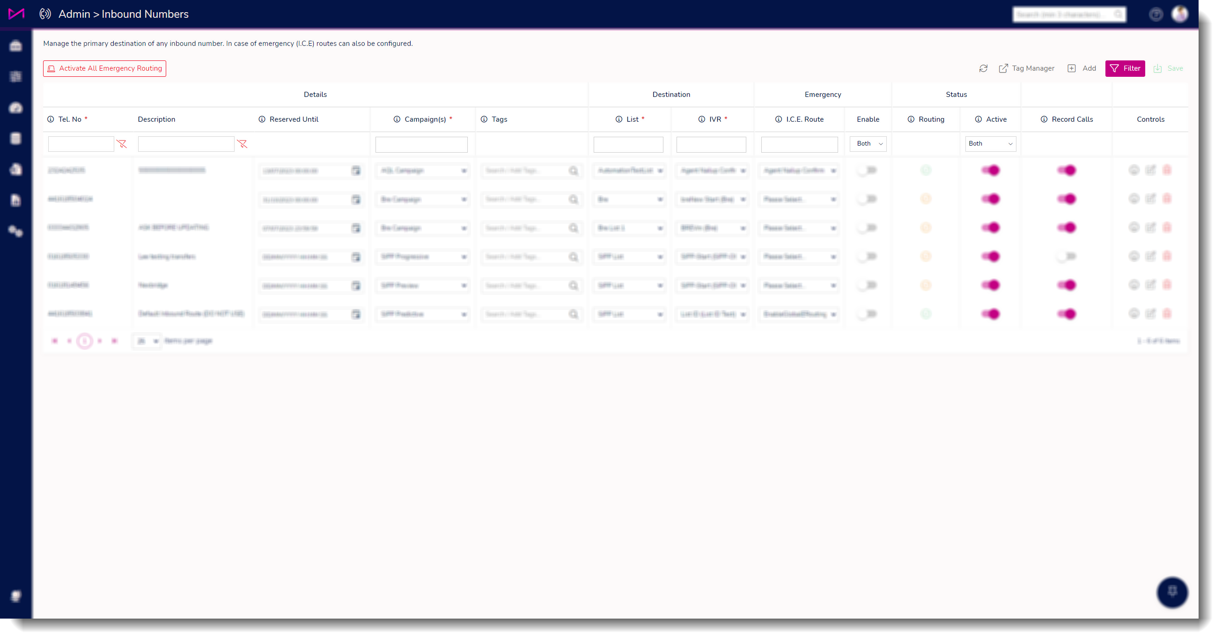Enable emergency toggle in the second row
This screenshot has width=1222, height=642.
point(867,199)
